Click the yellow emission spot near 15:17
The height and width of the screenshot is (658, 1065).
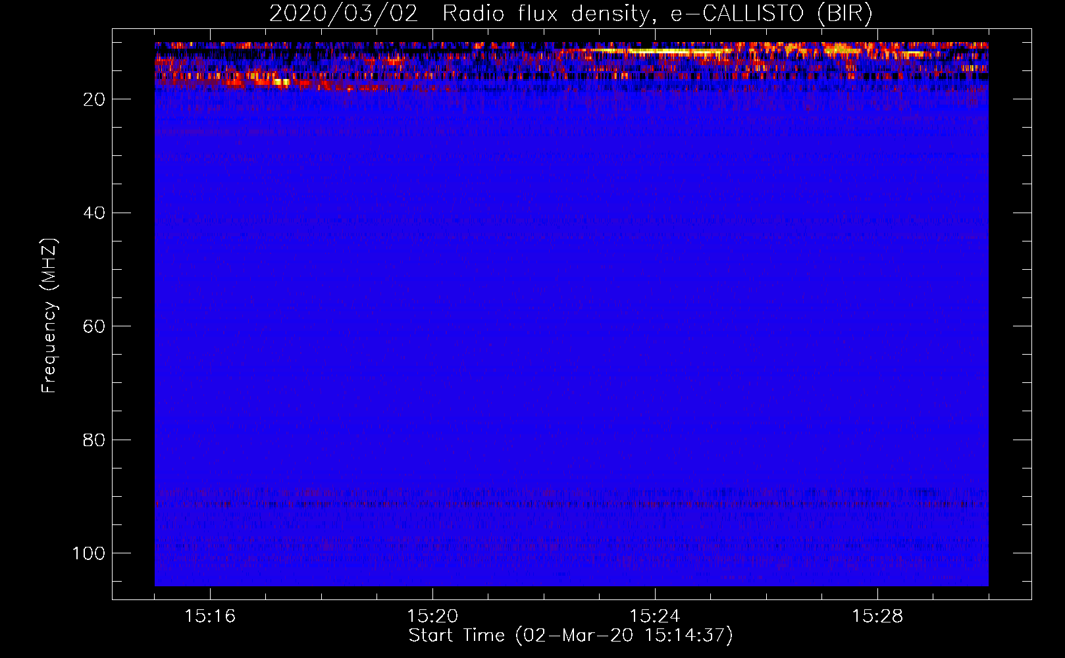pyautogui.click(x=281, y=82)
